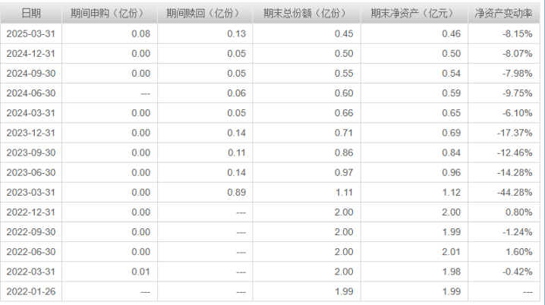
Task: Click the 净资产变动率 column header
Action: click(504, 14)
